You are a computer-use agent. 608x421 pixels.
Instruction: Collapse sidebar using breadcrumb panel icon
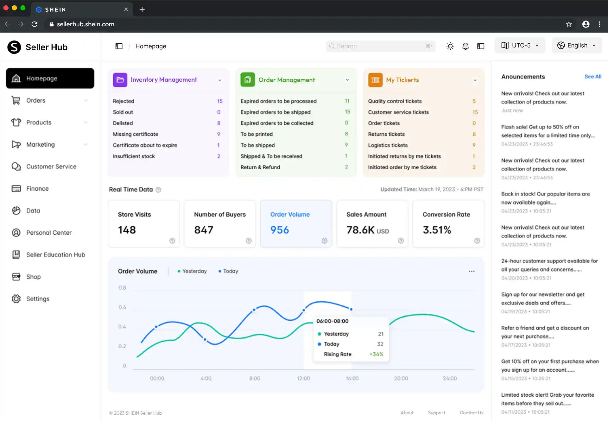(x=119, y=46)
